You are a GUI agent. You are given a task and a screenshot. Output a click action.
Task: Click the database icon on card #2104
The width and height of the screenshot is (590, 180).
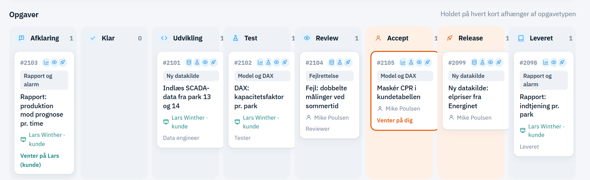pos(332,62)
